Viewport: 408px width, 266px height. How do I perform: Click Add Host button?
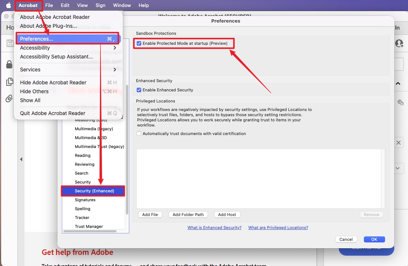tap(227, 215)
